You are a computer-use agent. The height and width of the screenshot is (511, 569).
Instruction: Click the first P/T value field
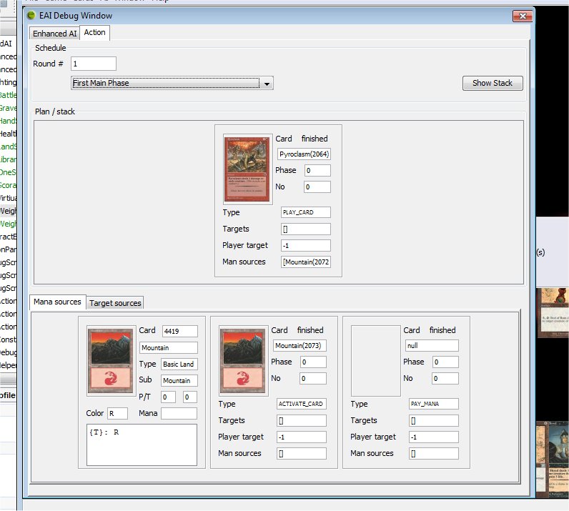pyautogui.click(x=168, y=397)
